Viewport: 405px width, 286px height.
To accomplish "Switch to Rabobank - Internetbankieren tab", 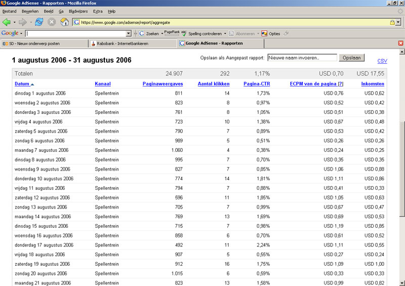I will coord(133,44).
